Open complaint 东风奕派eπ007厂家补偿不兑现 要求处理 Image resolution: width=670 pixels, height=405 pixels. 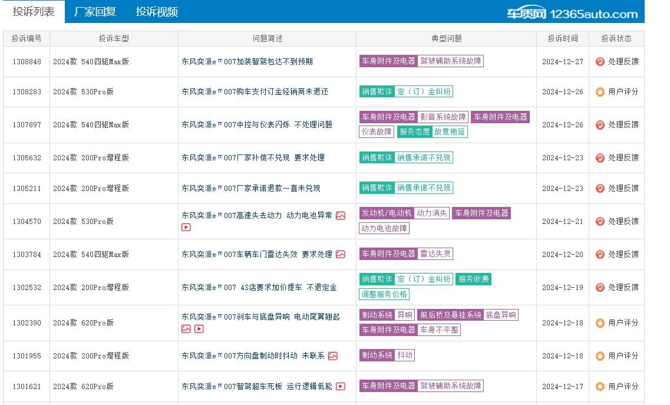tap(253, 157)
